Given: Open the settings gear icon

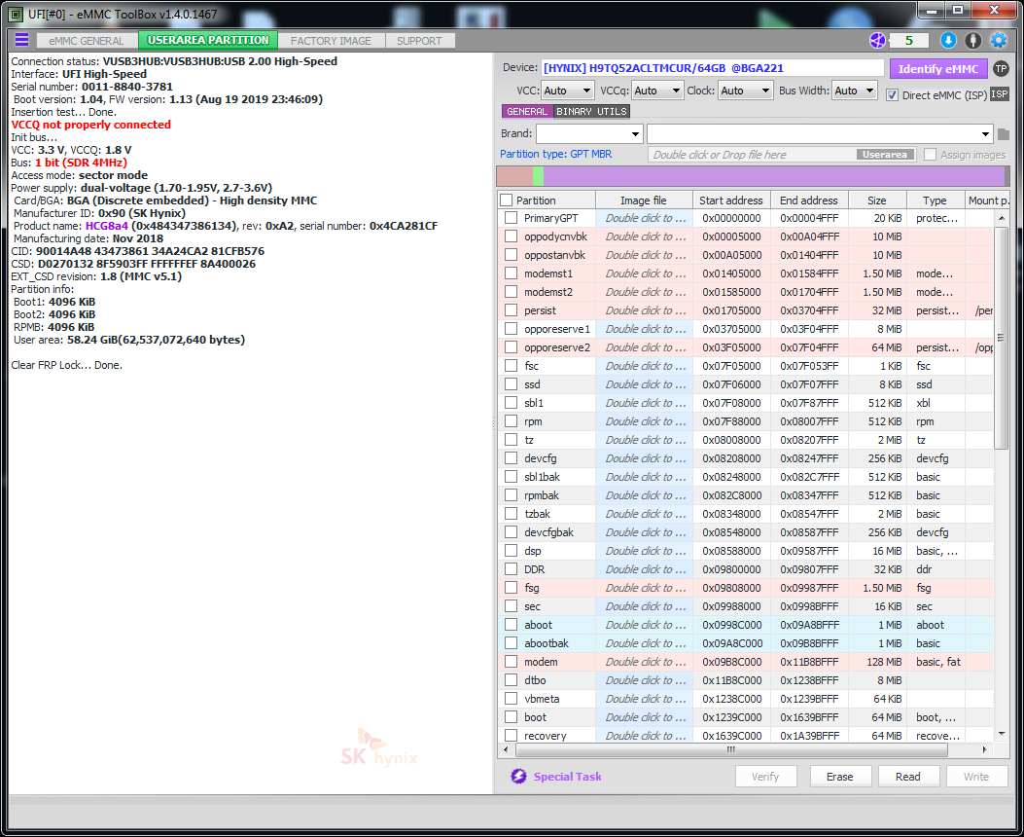Looking at the screenshot, I should pos(998,40).
